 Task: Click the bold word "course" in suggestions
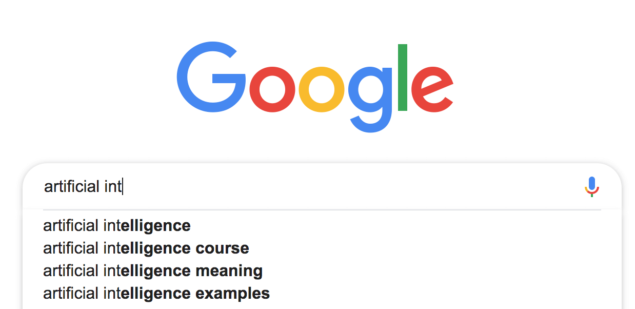223,248
